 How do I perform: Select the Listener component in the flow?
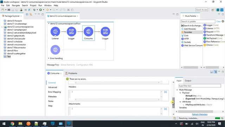[55, 31]
